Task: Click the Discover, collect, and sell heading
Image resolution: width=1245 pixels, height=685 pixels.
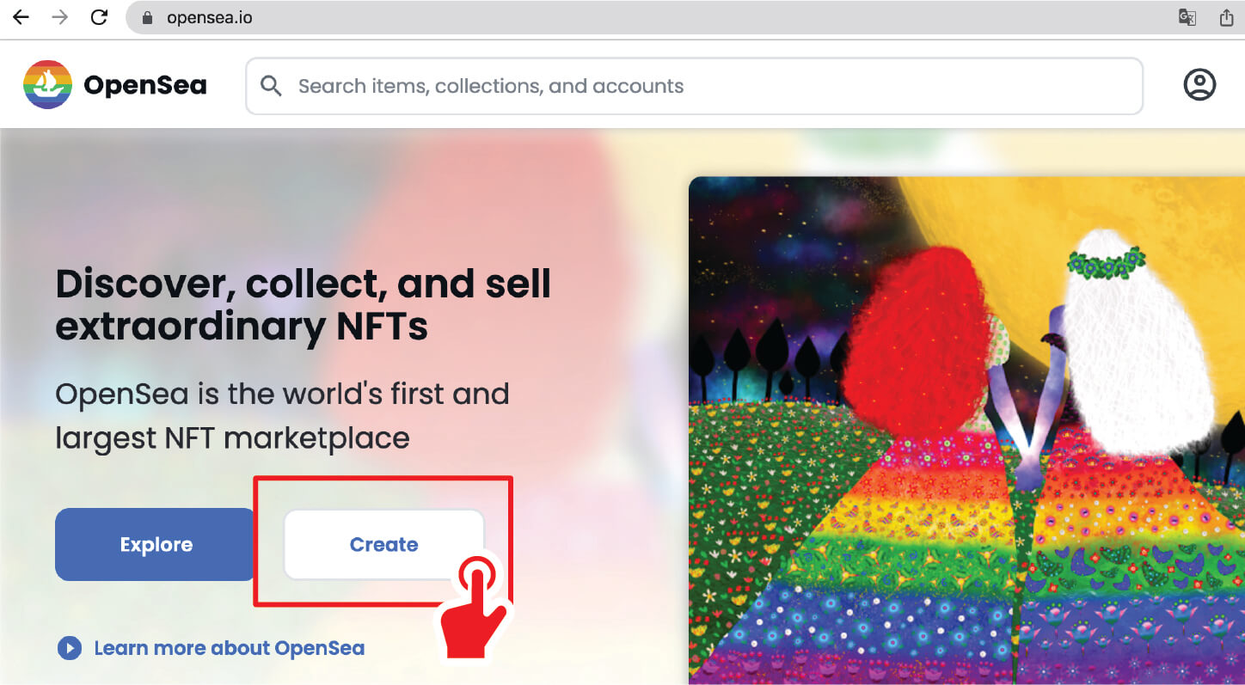Action: tap(303, 305)
